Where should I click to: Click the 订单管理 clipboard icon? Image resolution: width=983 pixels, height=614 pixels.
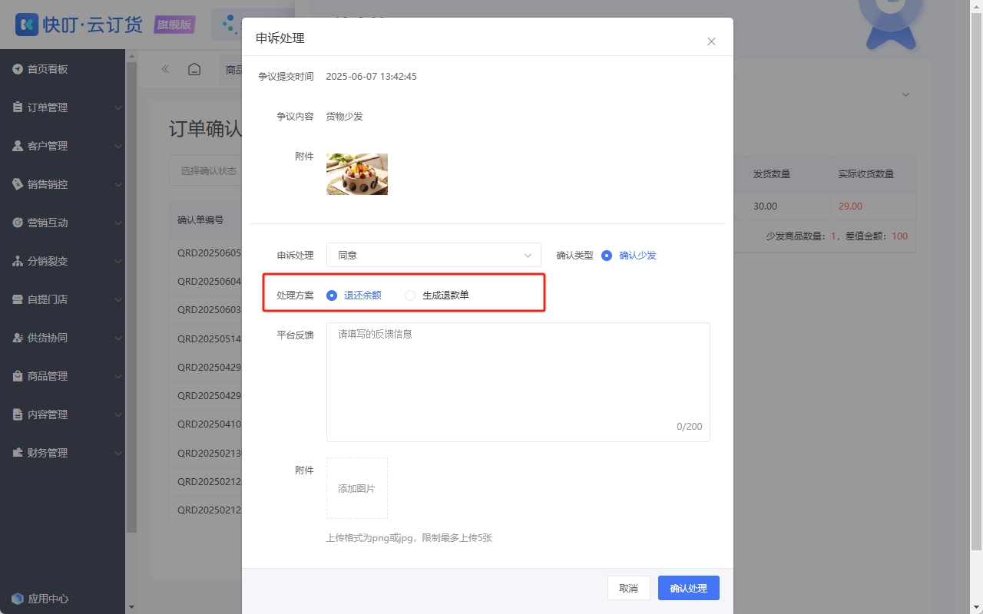[18, 107]
